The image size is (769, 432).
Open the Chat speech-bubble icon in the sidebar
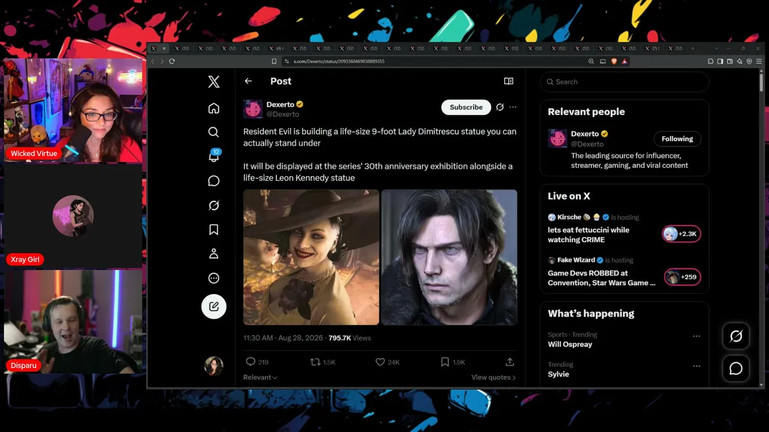[x=214, y=181]
